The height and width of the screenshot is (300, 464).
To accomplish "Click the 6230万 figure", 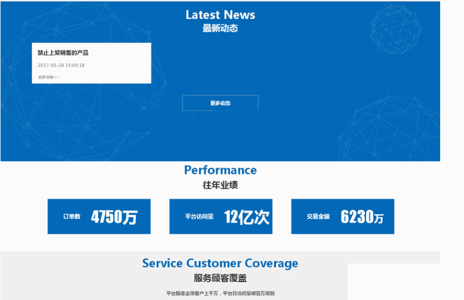I will click(x=362, y=217).
